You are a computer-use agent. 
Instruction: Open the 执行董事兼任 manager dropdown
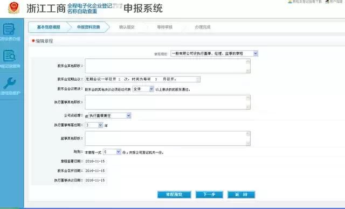point(109,116)
